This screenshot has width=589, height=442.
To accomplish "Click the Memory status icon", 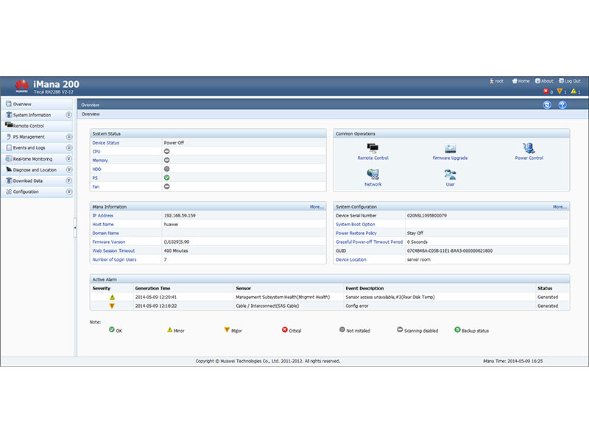I will click(167, 160).
